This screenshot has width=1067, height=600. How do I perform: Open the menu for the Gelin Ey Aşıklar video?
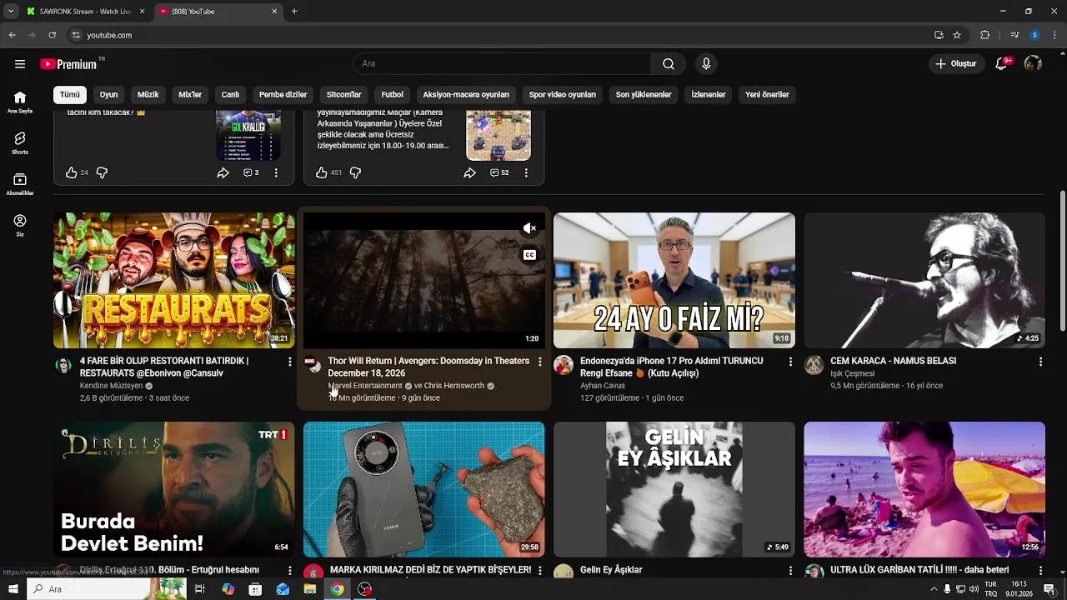click(x=790, y=571)
